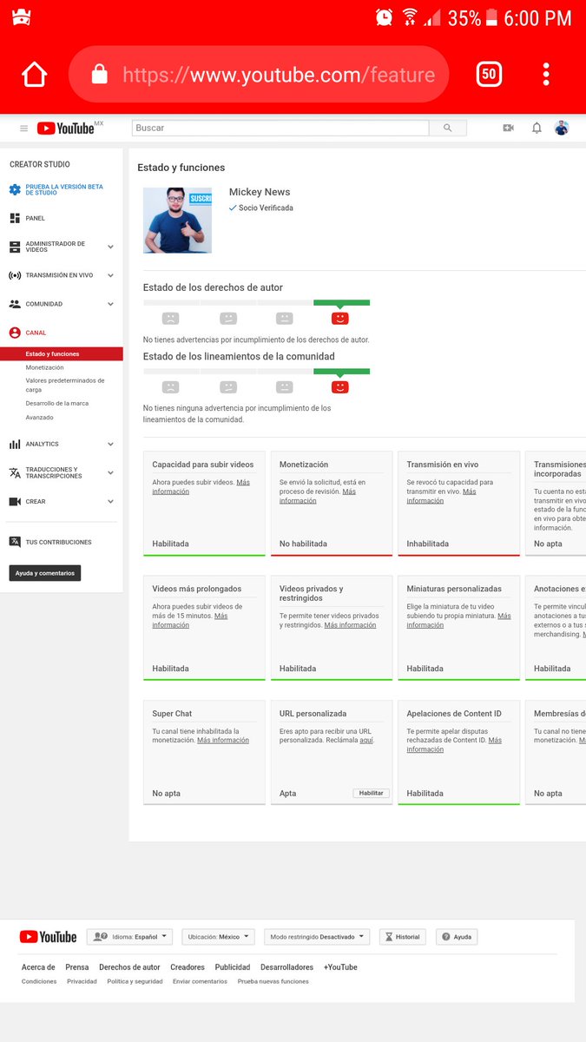
Task: Open Modo restringido Desactivado dropdown
Action: (x=317, y=937)
